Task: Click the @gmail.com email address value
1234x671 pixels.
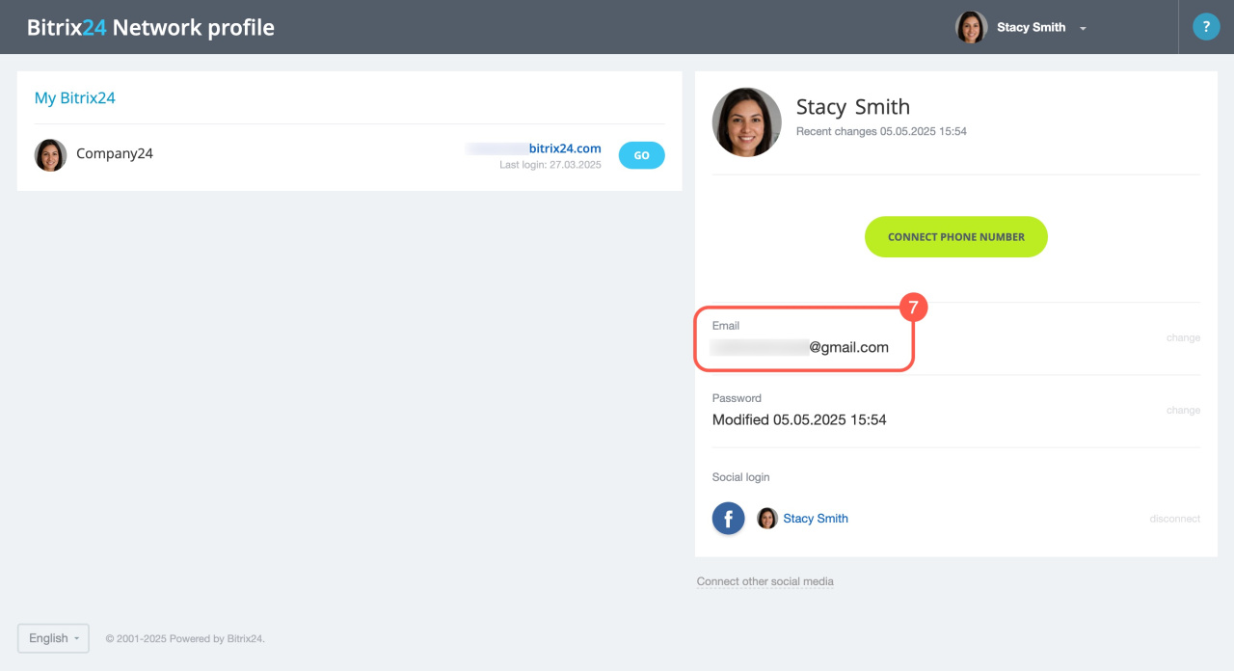Action: 799,348
